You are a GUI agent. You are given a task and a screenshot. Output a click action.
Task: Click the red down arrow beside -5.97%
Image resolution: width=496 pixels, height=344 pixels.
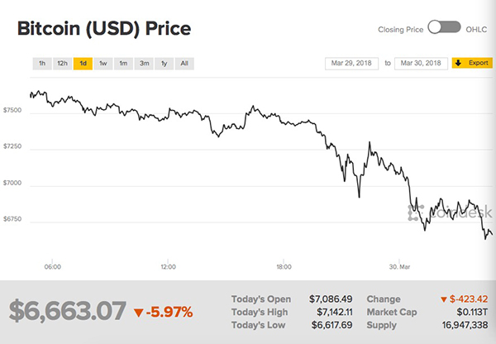click(138, 312)
